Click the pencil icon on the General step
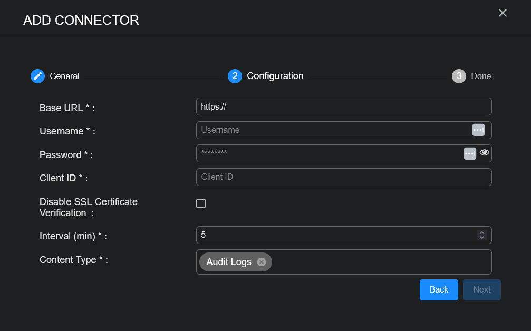 (x=37, y=76)
